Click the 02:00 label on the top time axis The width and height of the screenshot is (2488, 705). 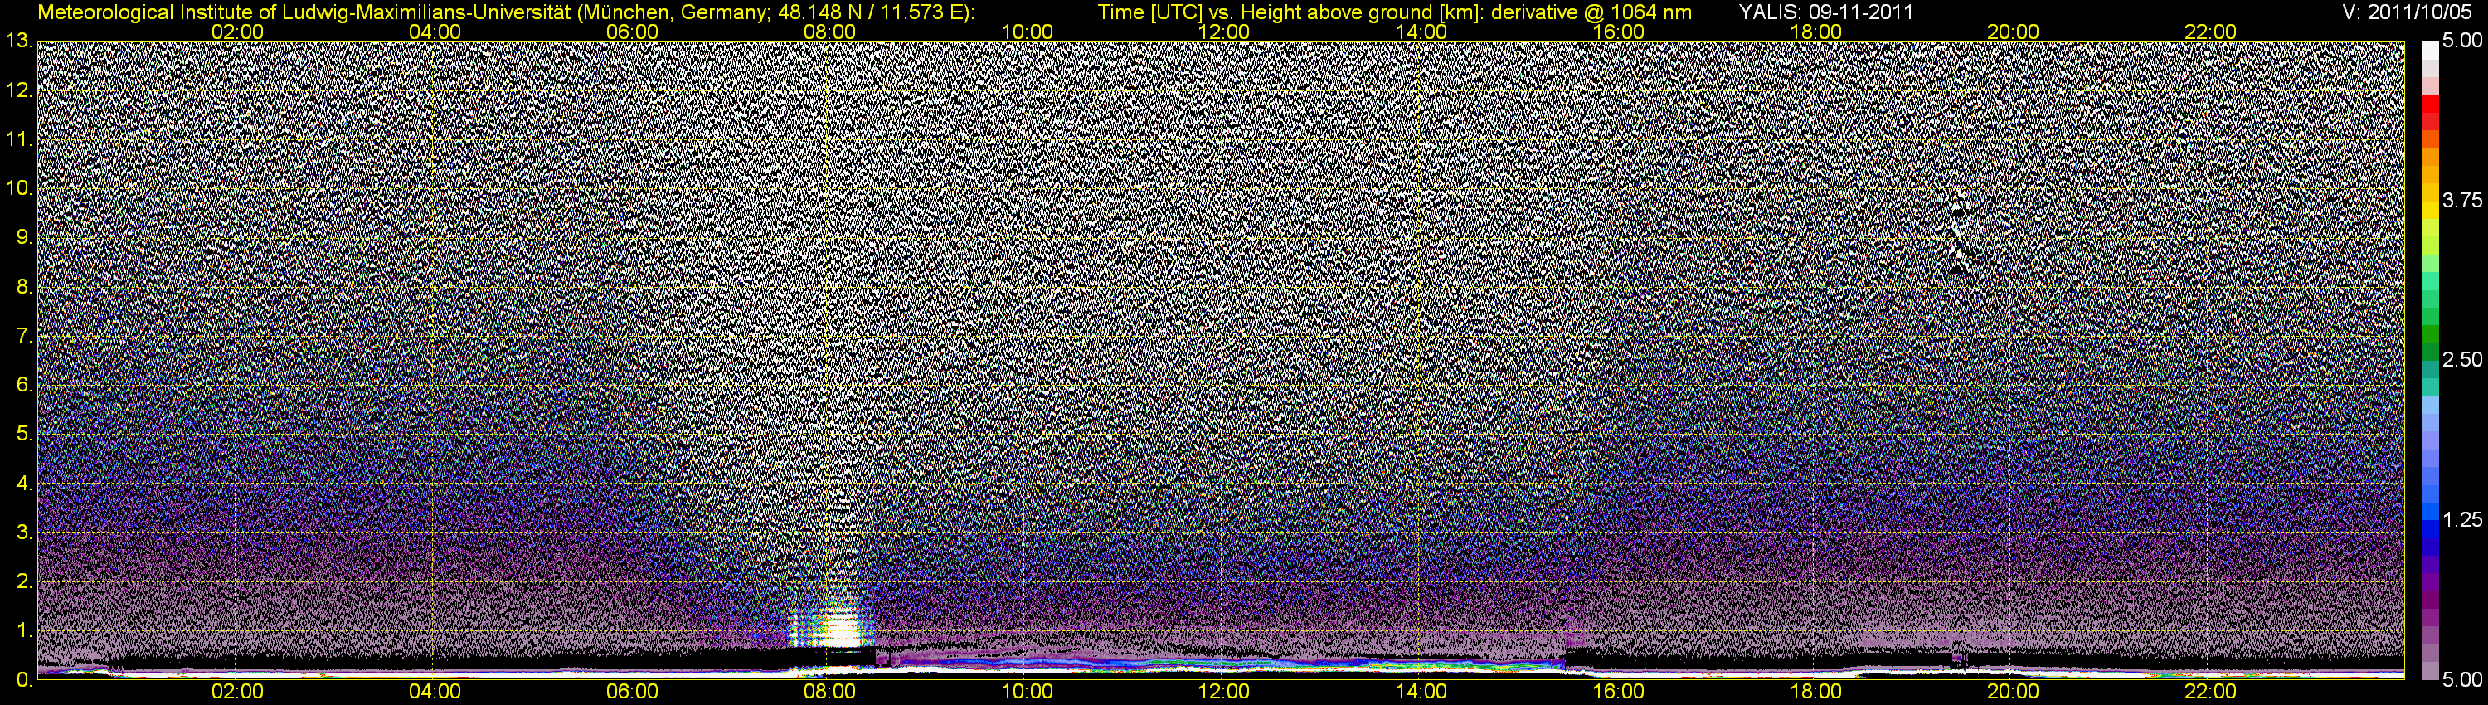tap(237, 32)
